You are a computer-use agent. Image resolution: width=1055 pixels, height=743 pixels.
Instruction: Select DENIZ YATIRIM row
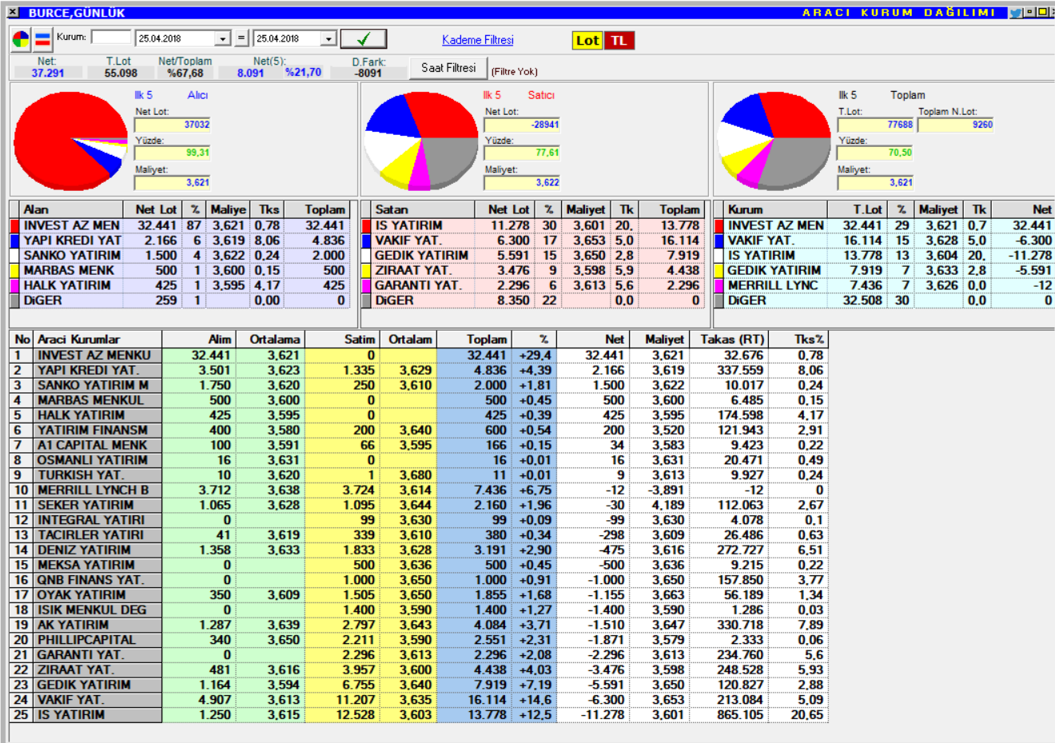pos(419,550)
